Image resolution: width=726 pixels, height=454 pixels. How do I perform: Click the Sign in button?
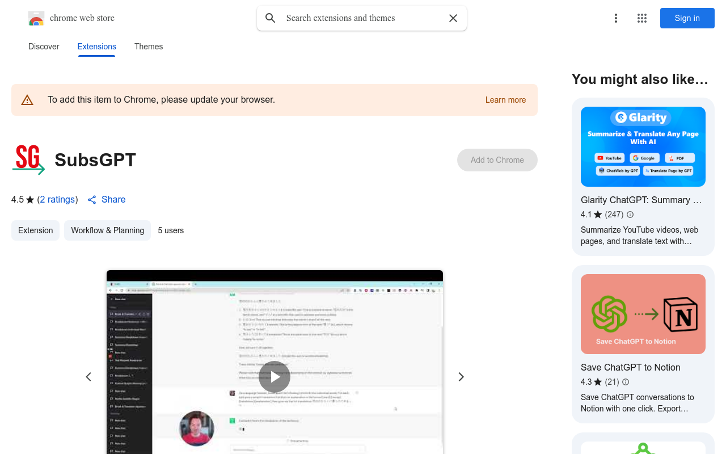coord(687,18)
